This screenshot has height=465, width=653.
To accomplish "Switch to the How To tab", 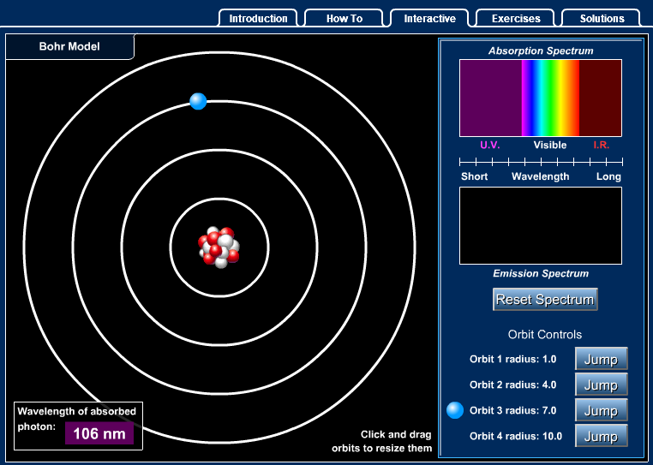I will 344,18.
